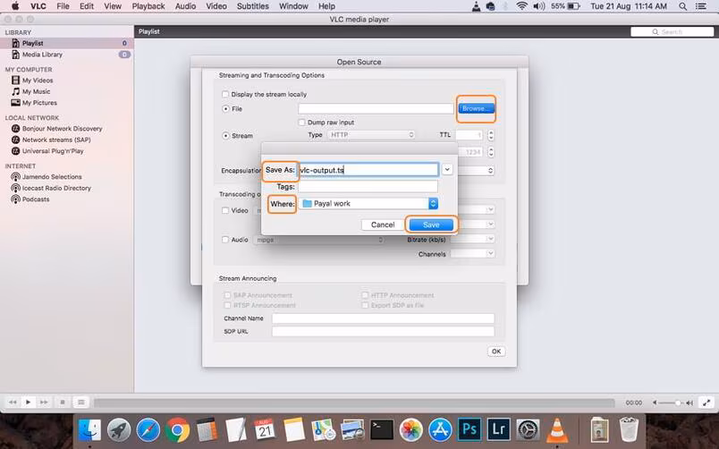
Task: Toggle the playlist view button
Action: pyautogui.click(x=80, y=402)
